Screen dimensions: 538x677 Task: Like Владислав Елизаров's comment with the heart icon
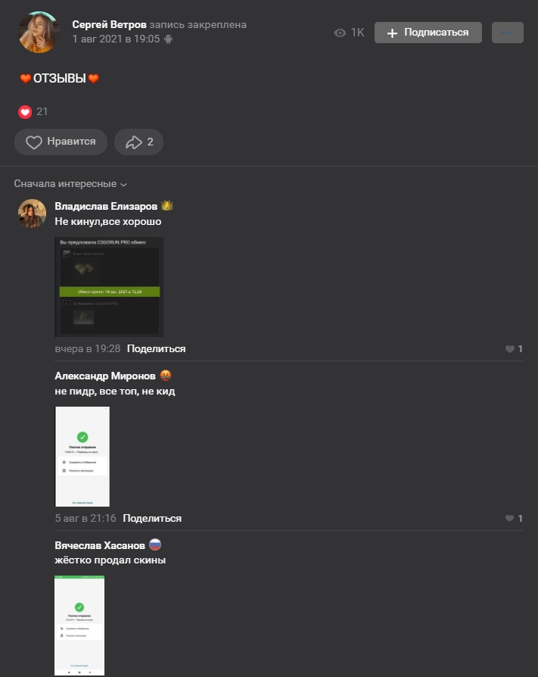point(509,349)
